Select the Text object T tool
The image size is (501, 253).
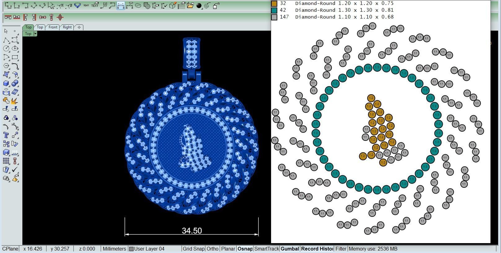point(6,135)
